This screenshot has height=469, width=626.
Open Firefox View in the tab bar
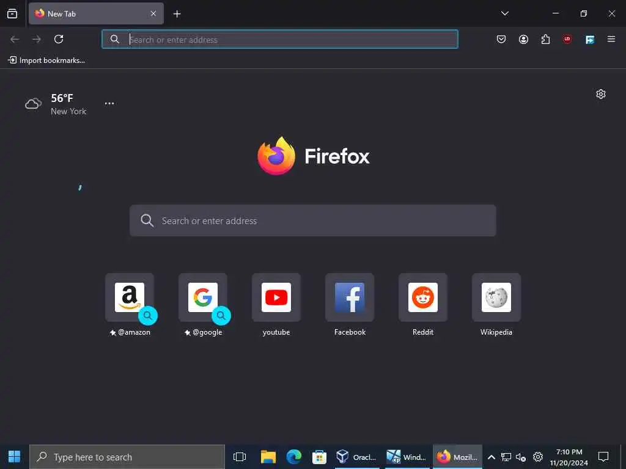pos(12,13)
